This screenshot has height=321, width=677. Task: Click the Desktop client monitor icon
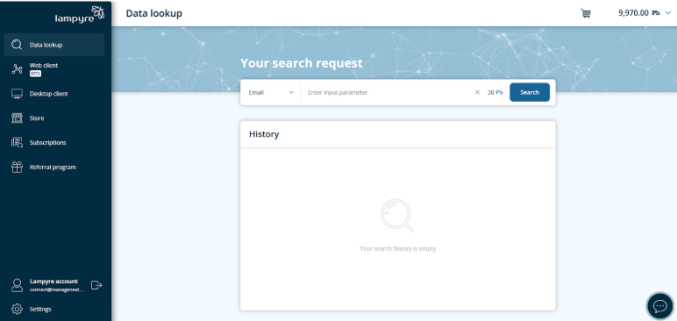[x=17, y=94]
